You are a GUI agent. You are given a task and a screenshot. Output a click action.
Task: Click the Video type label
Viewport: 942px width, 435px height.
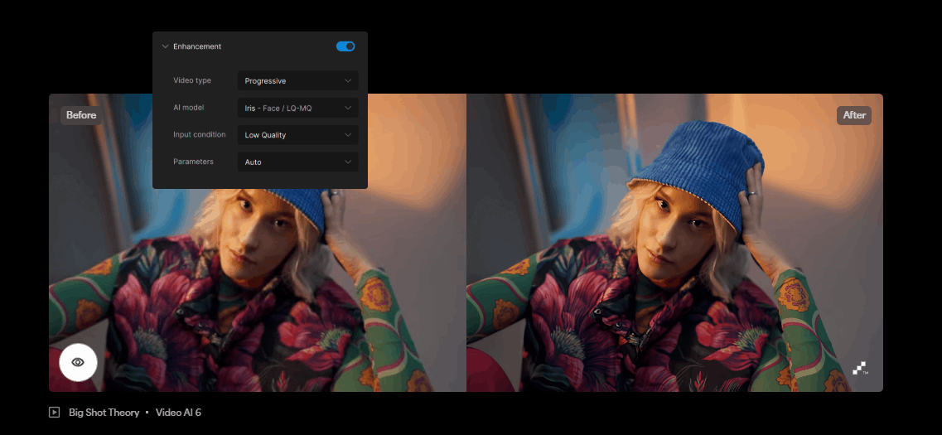[x=192, y=80]
